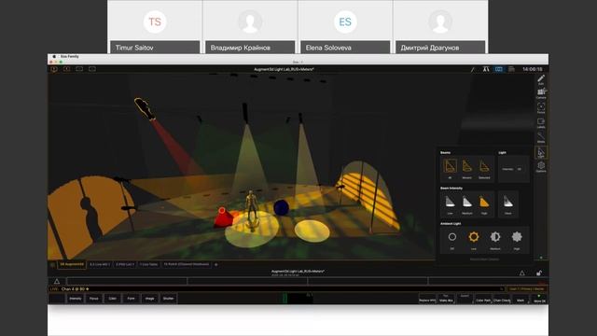Click Timur Saitov participant tile

(x=155, y=27)
